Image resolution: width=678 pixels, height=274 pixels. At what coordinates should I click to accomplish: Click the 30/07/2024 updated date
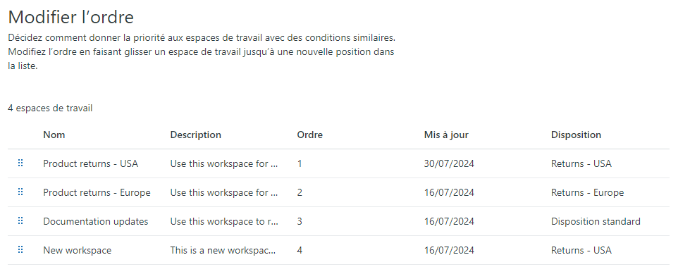tap(449, 164)
